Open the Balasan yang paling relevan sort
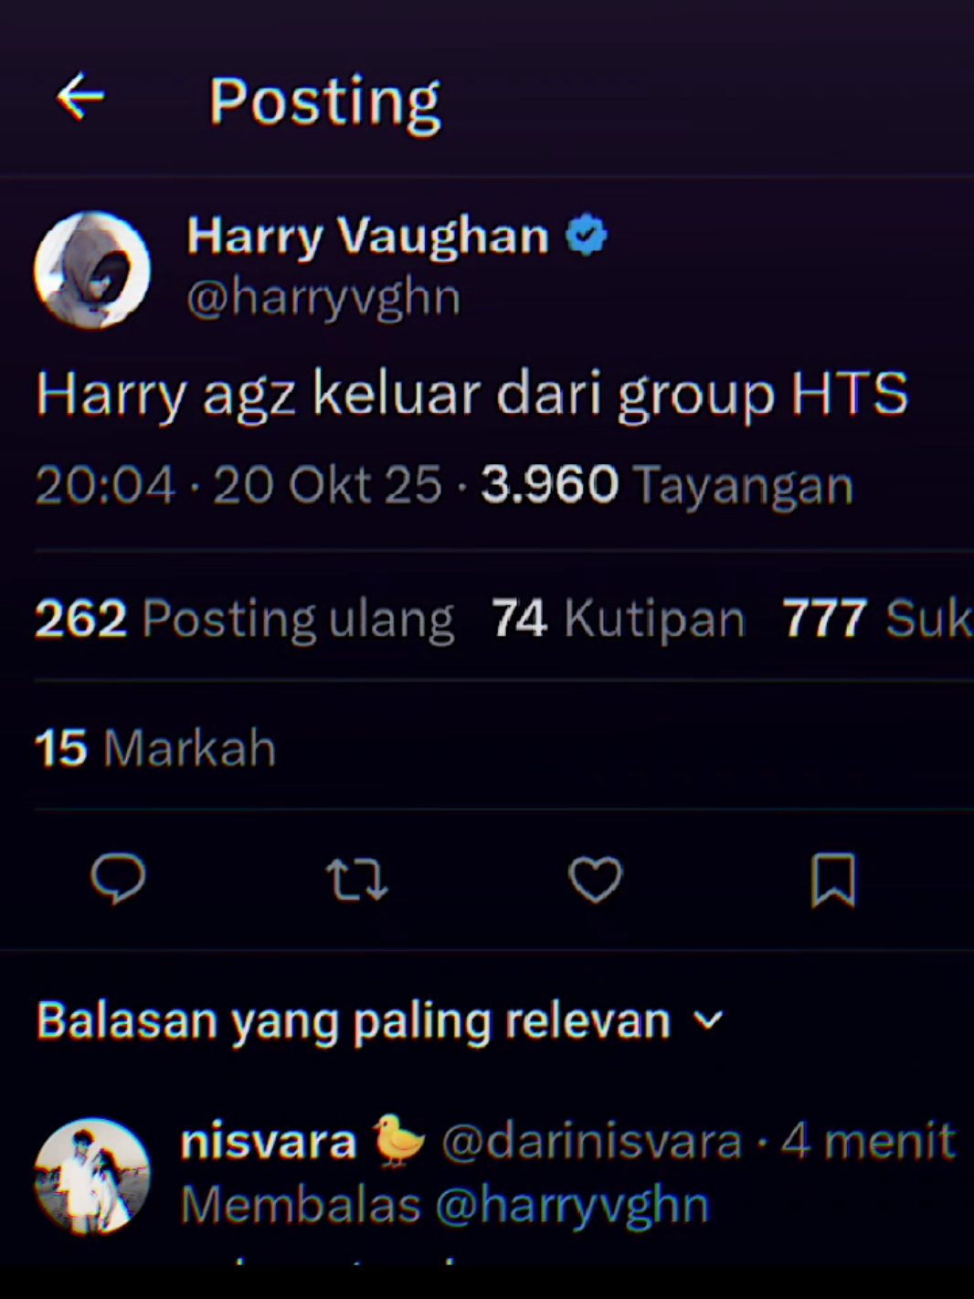The width and height of the screenshot is (974, 1299). click(380, 1020)
